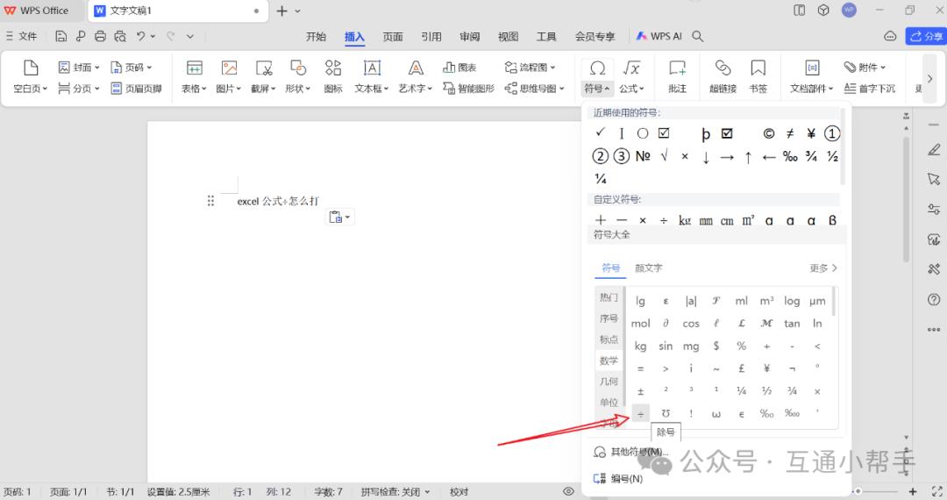
Task: Open the 封面 cover page dropdown
Action: 79,67
